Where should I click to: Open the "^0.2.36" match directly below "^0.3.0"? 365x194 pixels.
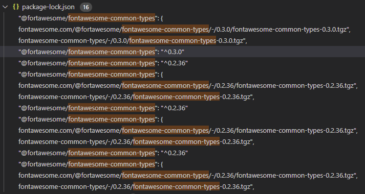tap(103, 63)
